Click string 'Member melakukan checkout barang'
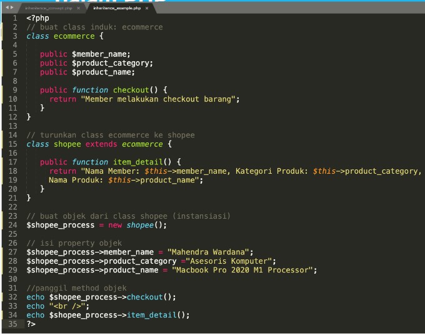This screenshot has height=335, width=425. [x=158, y=99]
